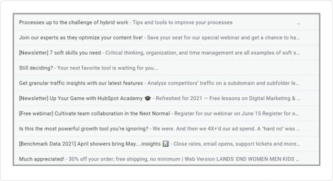Click preview 'Register for our webinar on June 15'
The image size is (333, 181).
[218, 114]
